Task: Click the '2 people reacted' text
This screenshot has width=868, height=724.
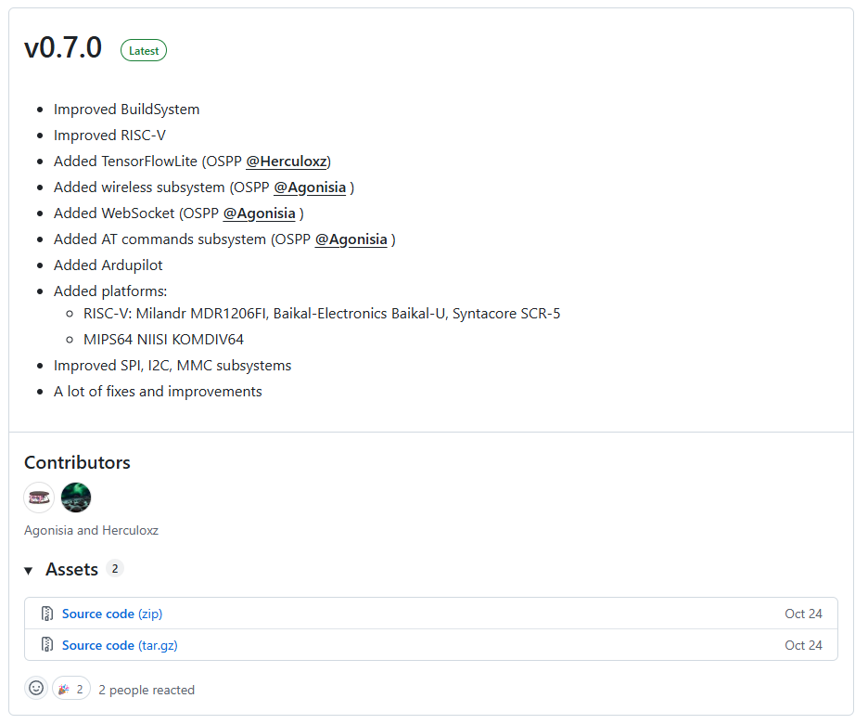Action: (147, 690)
